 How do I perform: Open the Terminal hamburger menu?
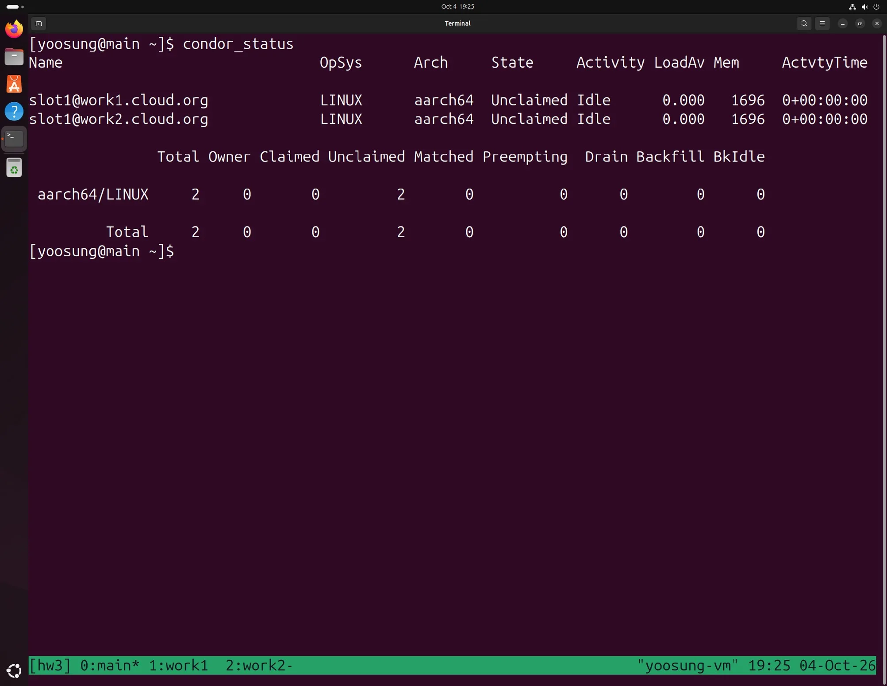click(x=822, y=23)
